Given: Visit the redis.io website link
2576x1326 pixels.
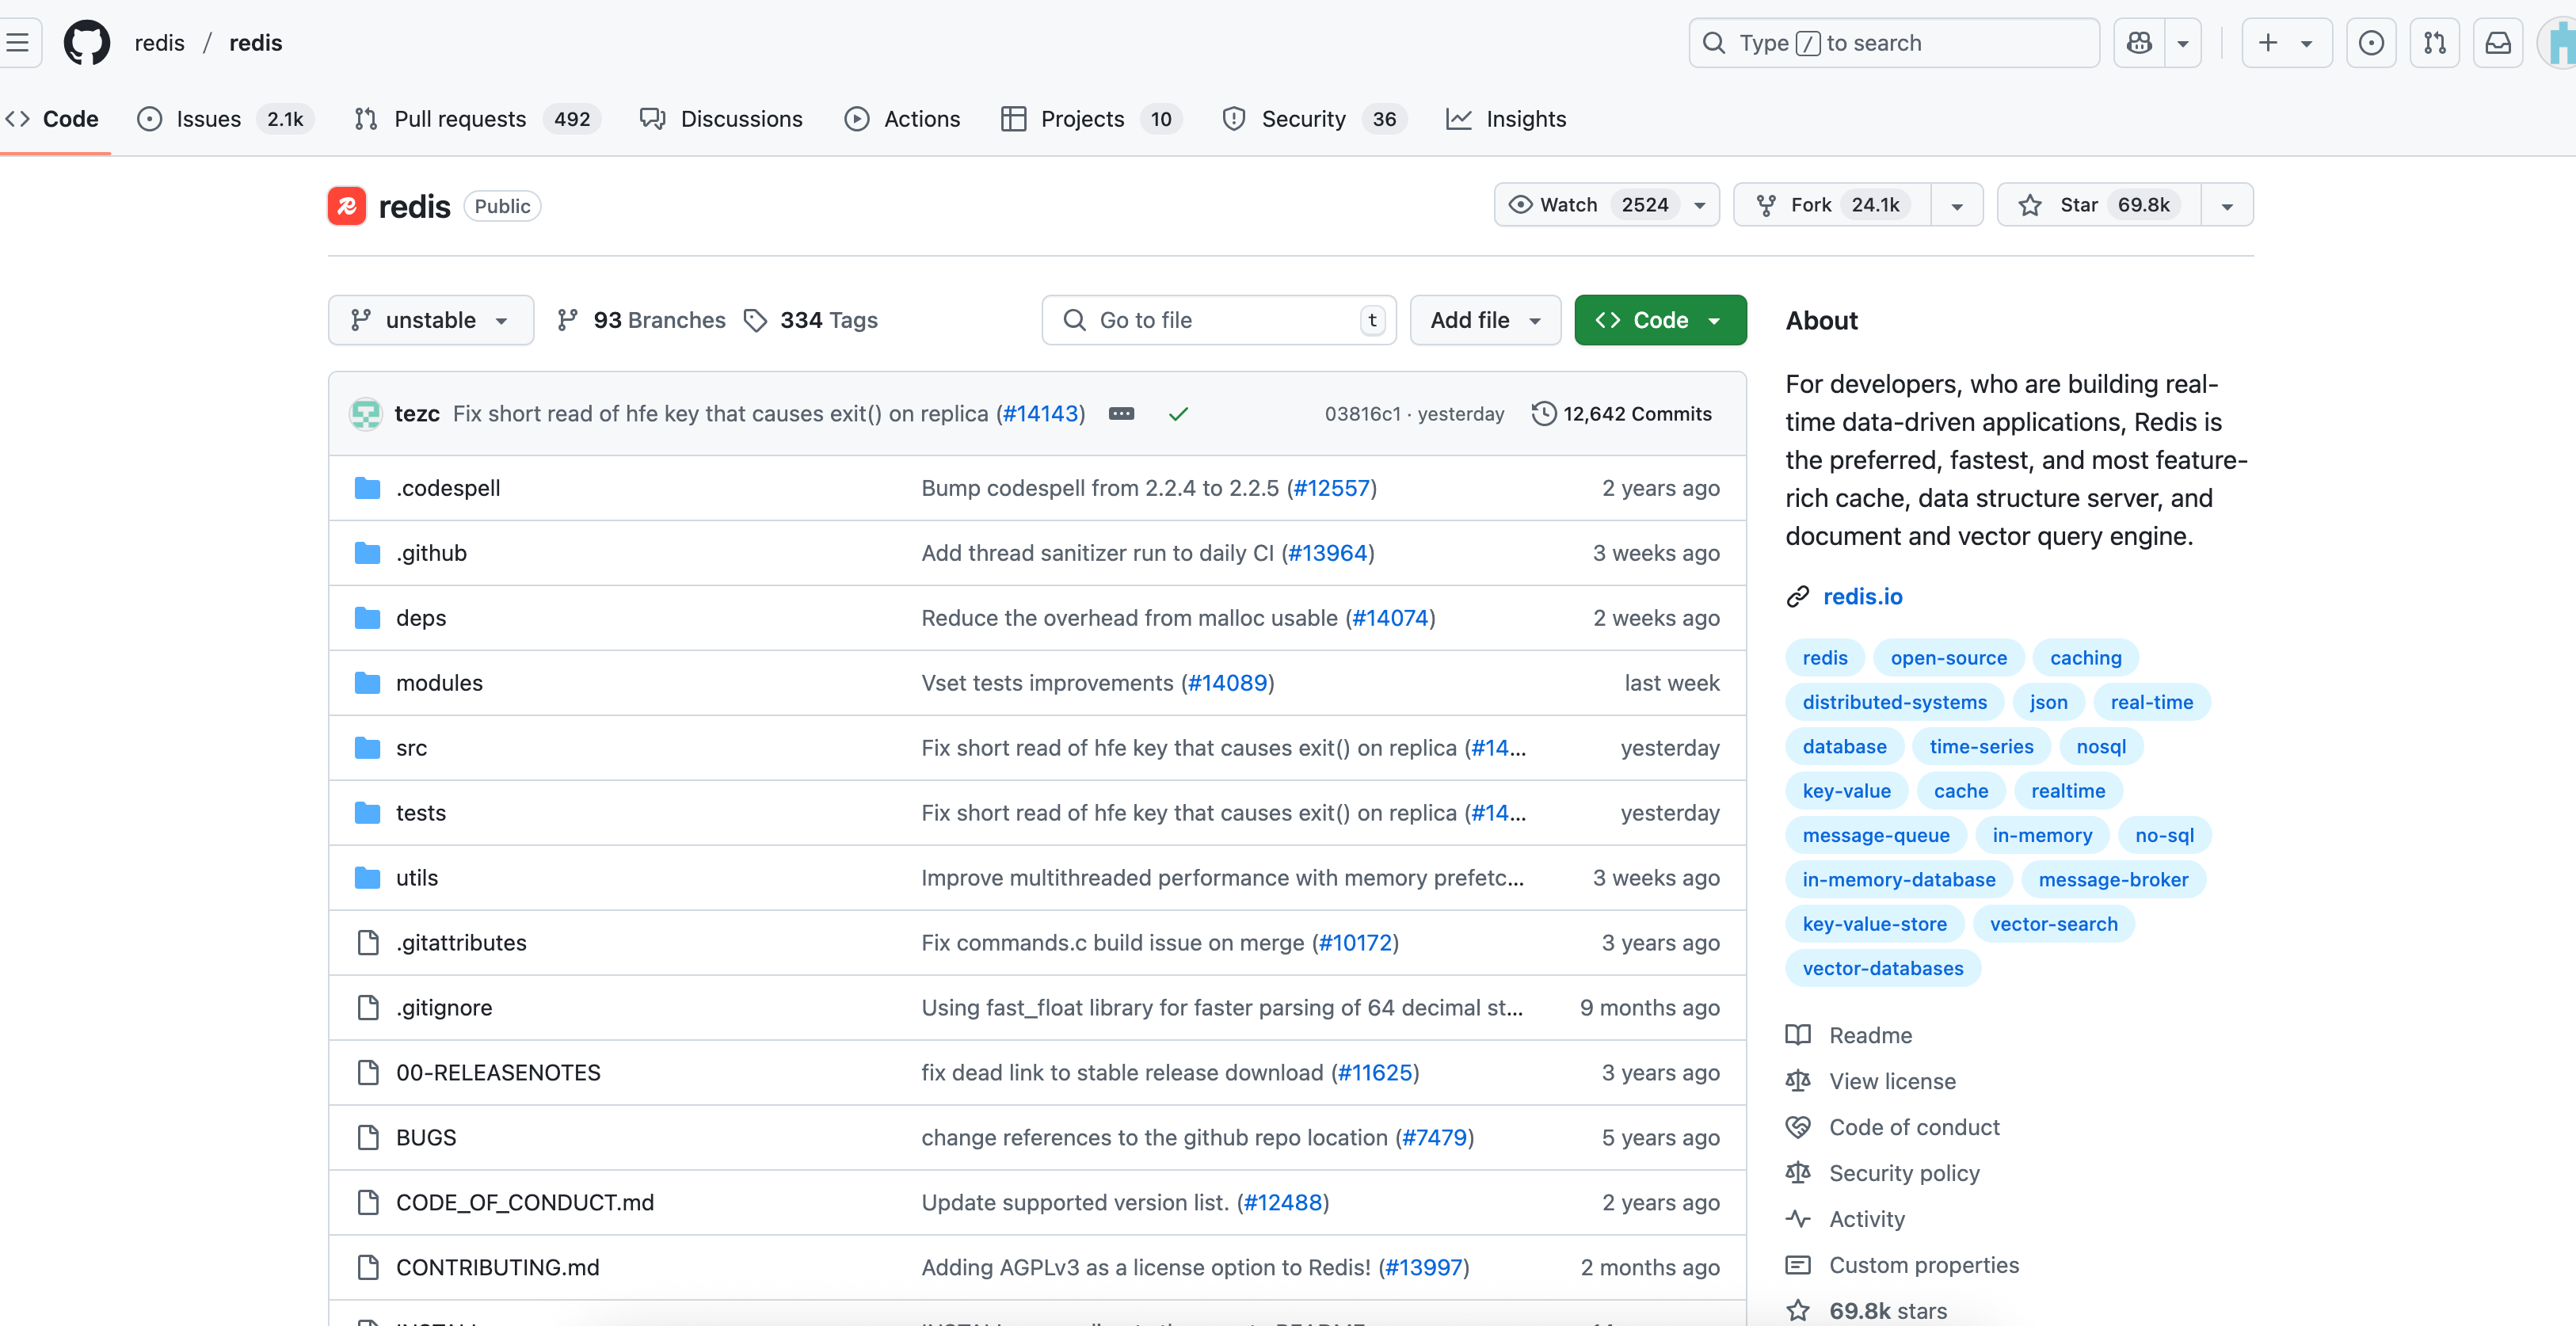Looking at the screenshot, I should point(1862,596).
